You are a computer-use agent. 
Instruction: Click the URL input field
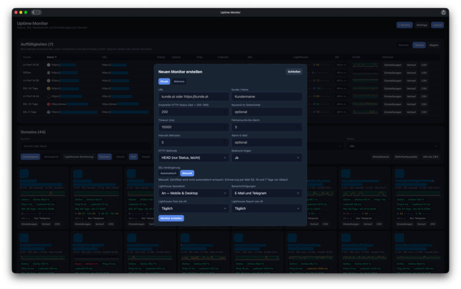(194, 96)
